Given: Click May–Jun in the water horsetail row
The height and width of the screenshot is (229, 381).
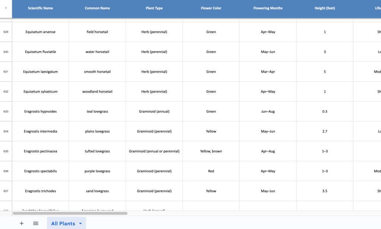Looking at the screenshot, I should 268,52.
